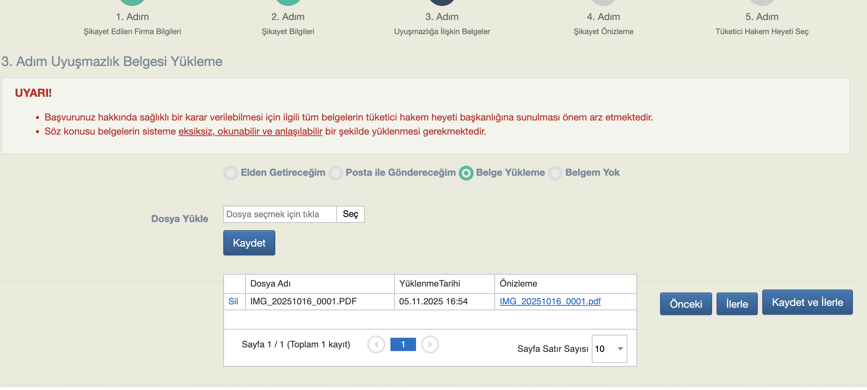Choose the Belgem Yok radio button

[555, 173]
